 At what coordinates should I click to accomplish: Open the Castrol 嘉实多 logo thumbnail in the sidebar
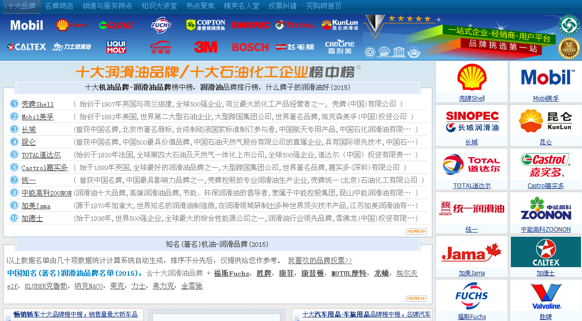pos(545,165)
